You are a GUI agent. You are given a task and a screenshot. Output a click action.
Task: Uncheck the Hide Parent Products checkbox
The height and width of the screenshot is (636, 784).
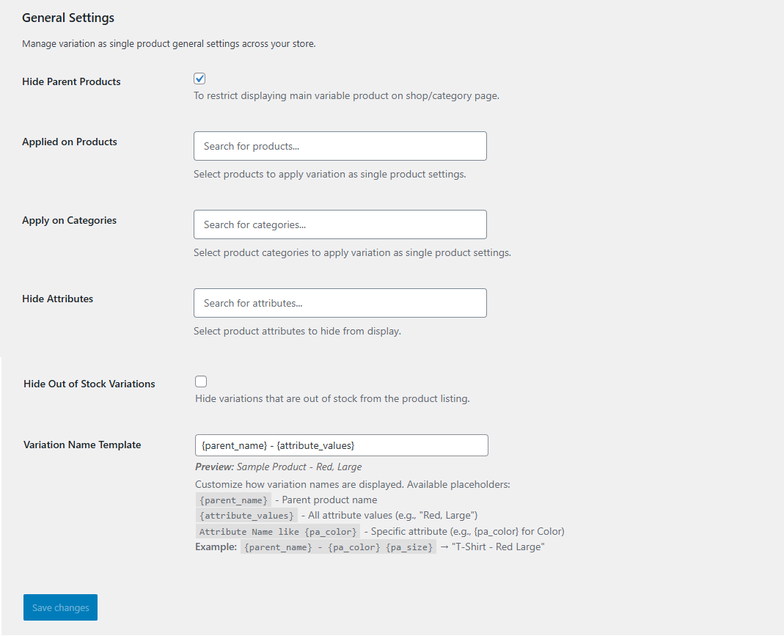(x=199, y=78)
